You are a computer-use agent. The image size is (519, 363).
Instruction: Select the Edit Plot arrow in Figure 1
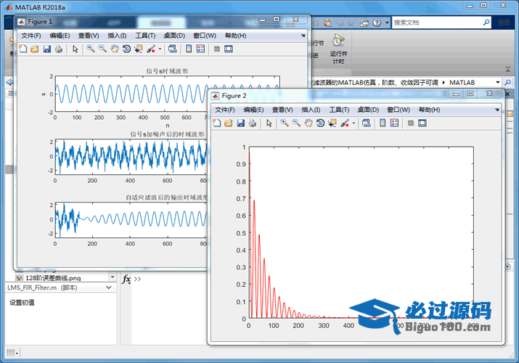[75, 49]
